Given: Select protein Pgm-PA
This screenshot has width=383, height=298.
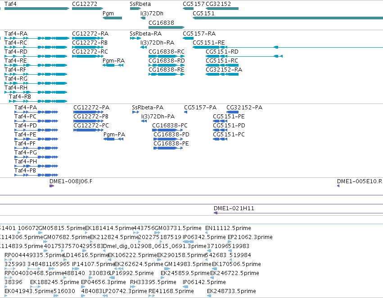Looking at the screenshot, I should point(113,139).
